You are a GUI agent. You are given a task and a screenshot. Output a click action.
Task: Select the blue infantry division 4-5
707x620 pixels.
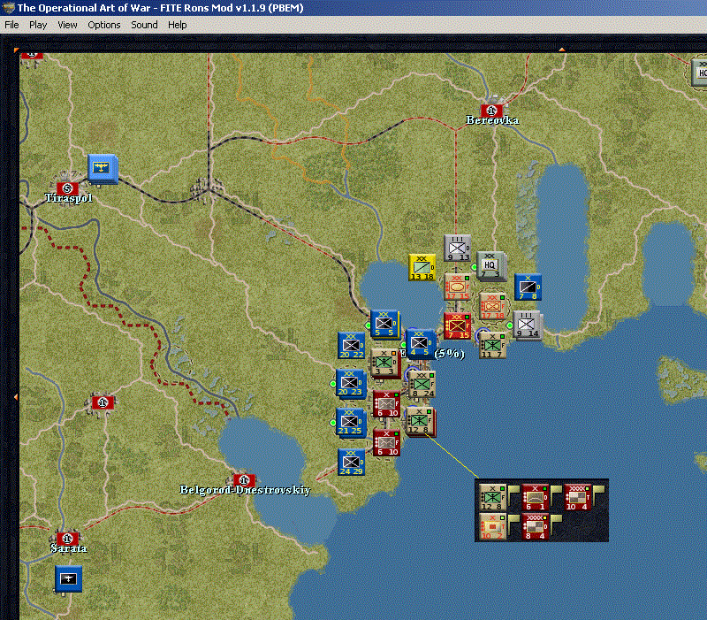click(420, 343)
